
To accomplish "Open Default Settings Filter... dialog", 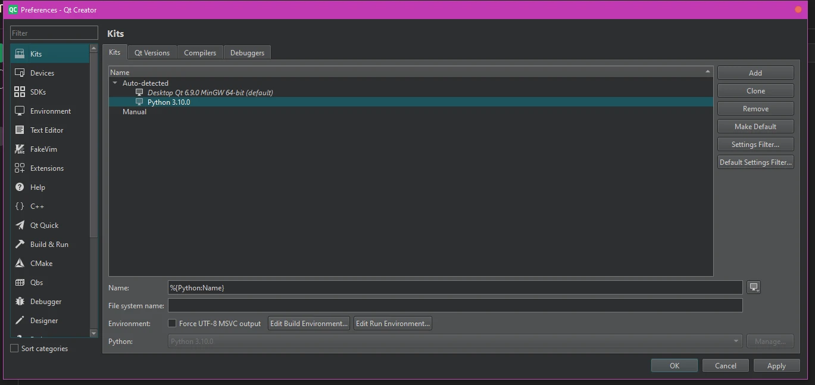I will pos(755,162).
